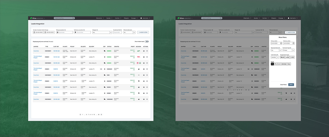Select PTL mode in More filters popup
329x137 pixels.
tap(276, 64)
